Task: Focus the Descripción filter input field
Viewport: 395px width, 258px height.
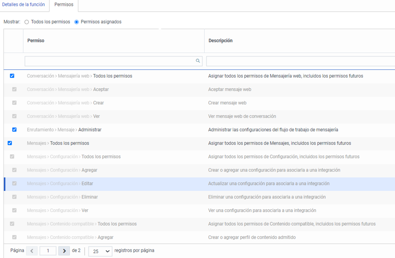Action: [301, 61]
